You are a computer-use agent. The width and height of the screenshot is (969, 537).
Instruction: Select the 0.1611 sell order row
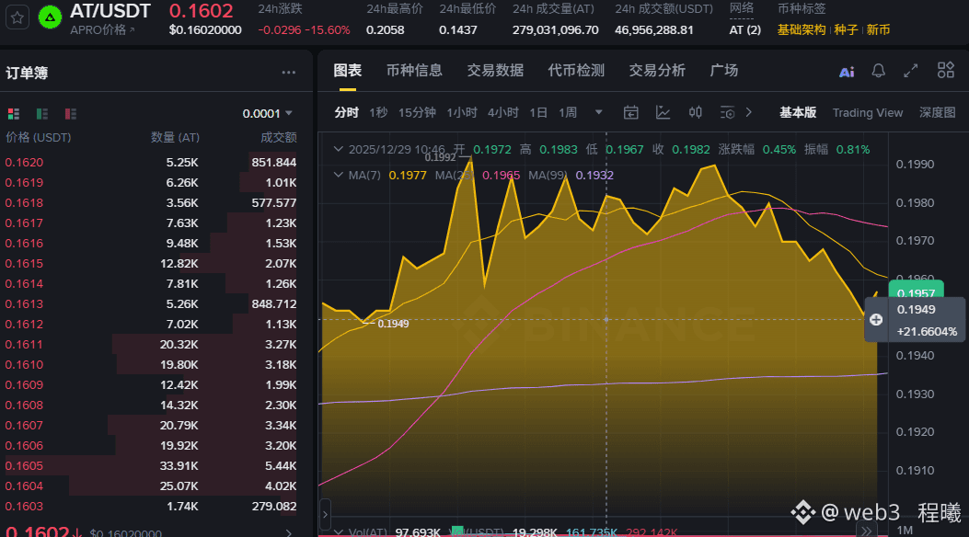coord(151,345)
